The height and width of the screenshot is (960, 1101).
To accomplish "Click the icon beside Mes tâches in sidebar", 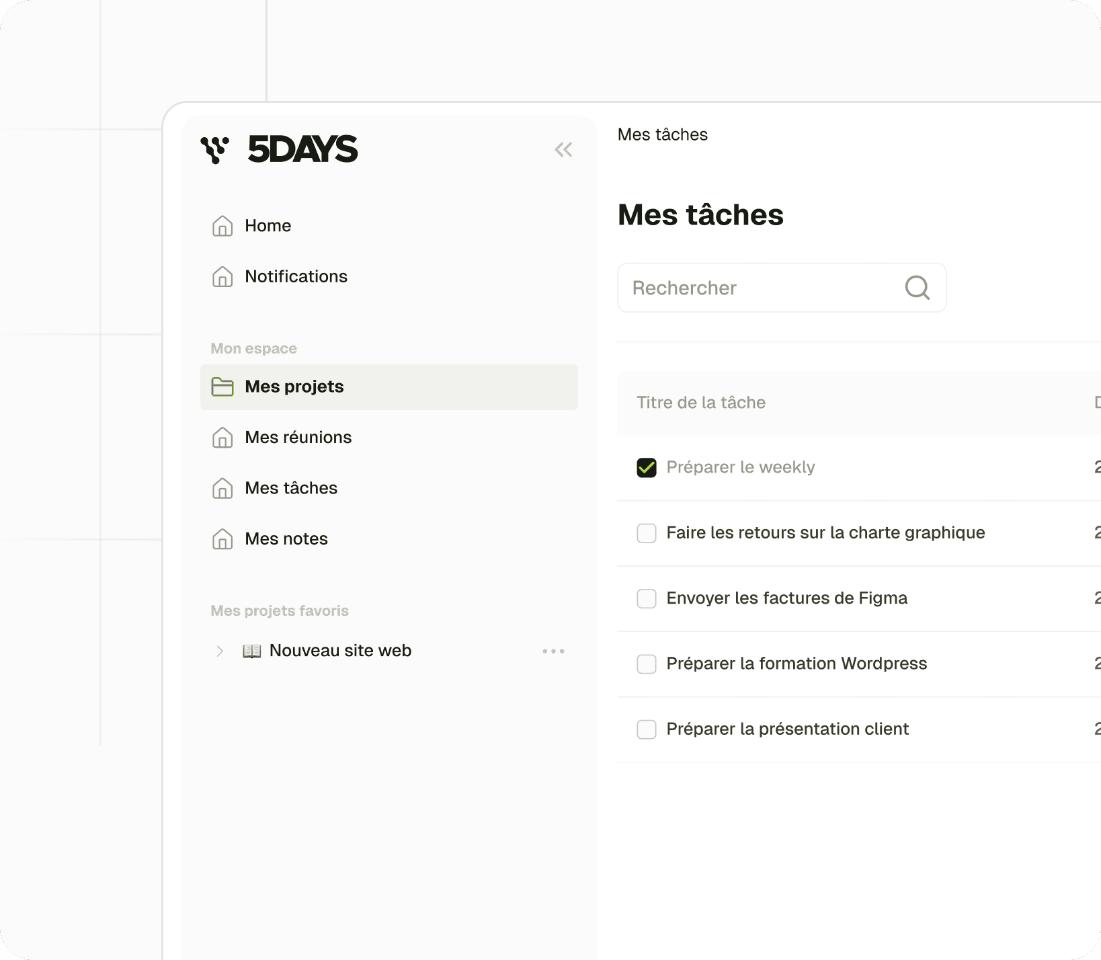I will pos(222,488).
